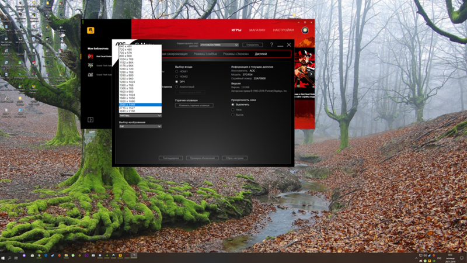Collapse the Rockstar launcher sidebar
Screen dimensions: 467x263
click(x=90, y=120)
